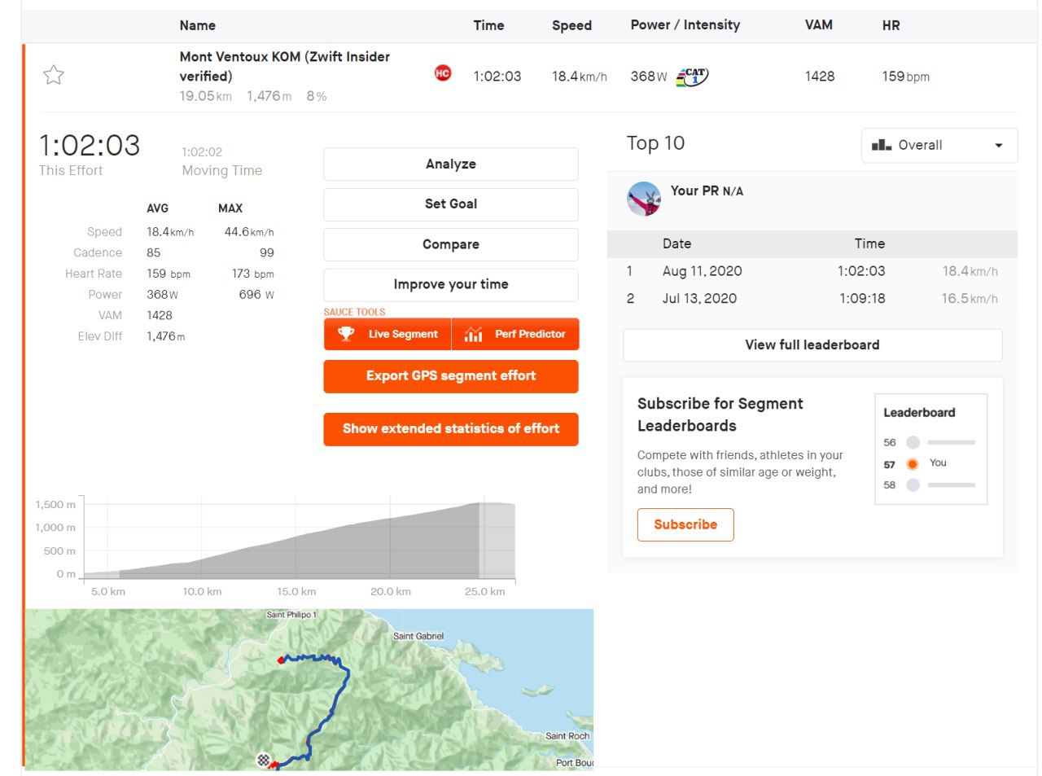
Task: Open the Perf Predictor tool
Action: coord(515,334)
